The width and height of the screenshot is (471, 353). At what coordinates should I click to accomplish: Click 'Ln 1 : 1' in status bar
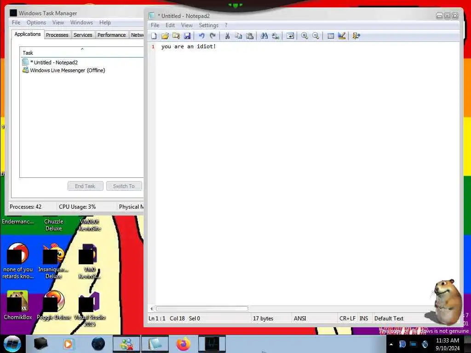[157, 319]
